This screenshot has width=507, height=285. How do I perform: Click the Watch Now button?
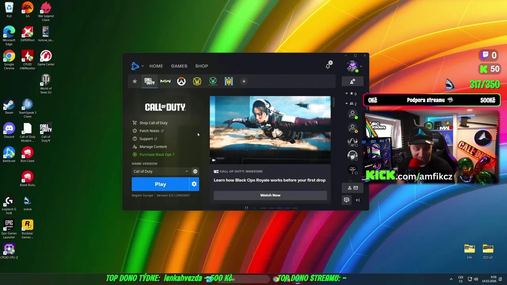270,195
